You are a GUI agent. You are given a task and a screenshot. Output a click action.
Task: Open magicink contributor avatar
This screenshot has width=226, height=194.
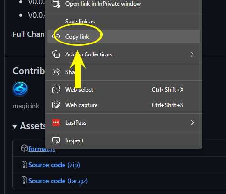pyautogui.click(x=20, y=89)
